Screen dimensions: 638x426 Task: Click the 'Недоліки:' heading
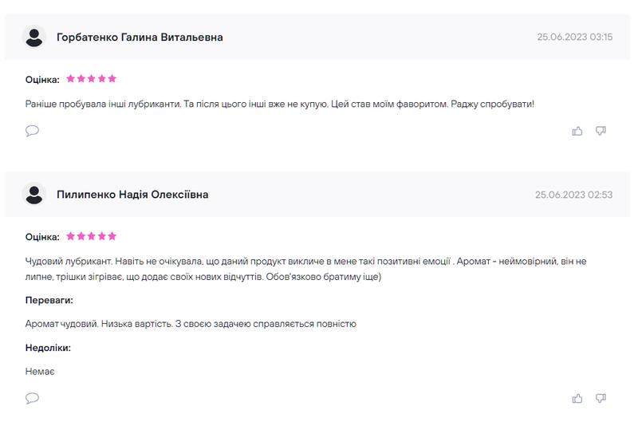pos(48,348)
